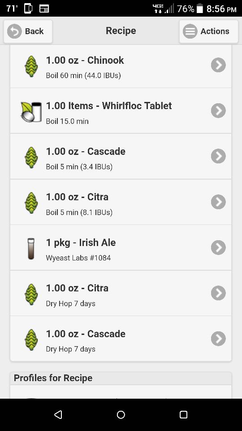Viewport: 242px width, 431px height.
Task: Tap the Android home navigation button
Action: coord(121,414)
